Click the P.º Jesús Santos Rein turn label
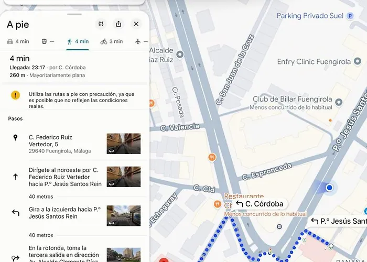 [338, 221]
